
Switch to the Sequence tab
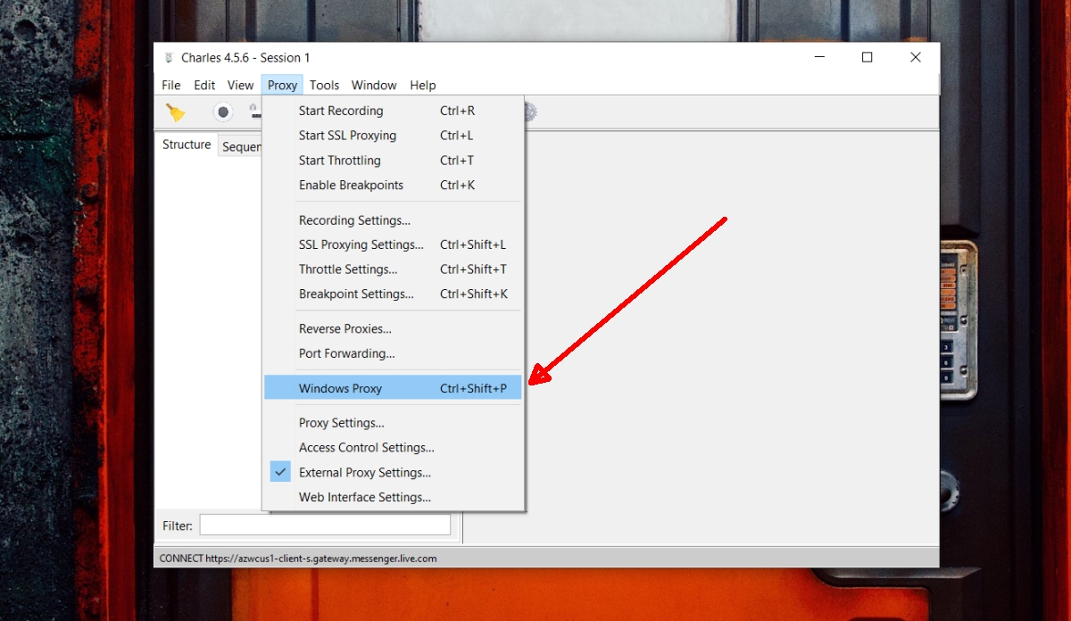tap(242, 146)
